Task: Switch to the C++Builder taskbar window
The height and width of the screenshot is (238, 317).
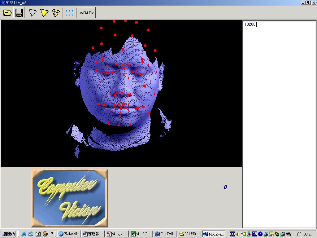Action: coord(166,234)
